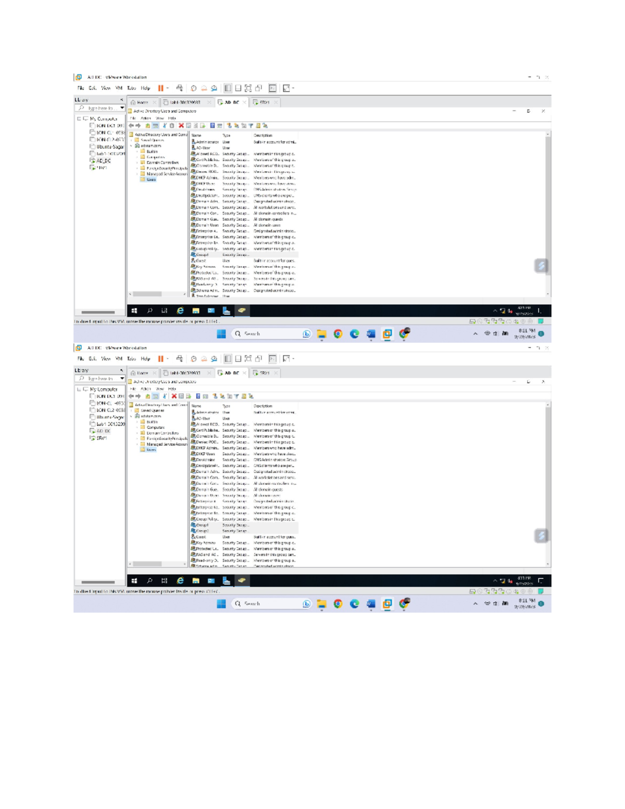This screenshot has width=625, height=809.
Task: Collapse My Computer tree in upper Library panel
Action: click(x=79, y=119)
